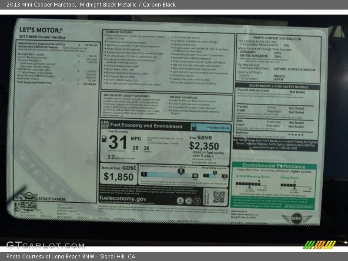Viewport: 348px width, 261px height.
Task: Click the smog rating marker 5
Action: 214,173
